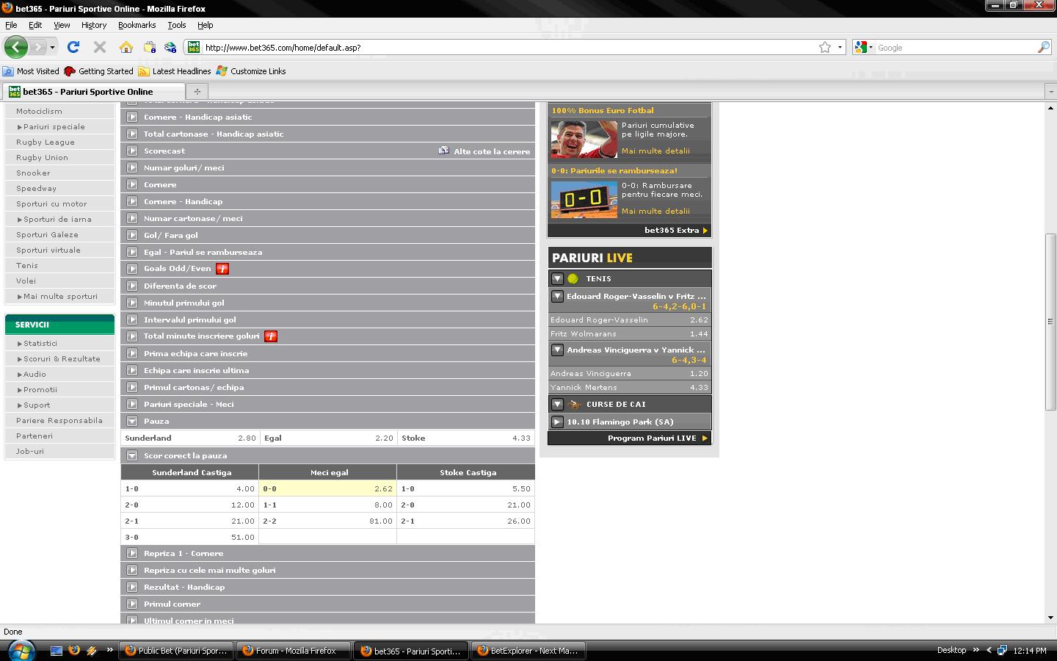Viewport: 1057px width, 661px height.
Task: Click the Google search field
Action: coord(956,47)
